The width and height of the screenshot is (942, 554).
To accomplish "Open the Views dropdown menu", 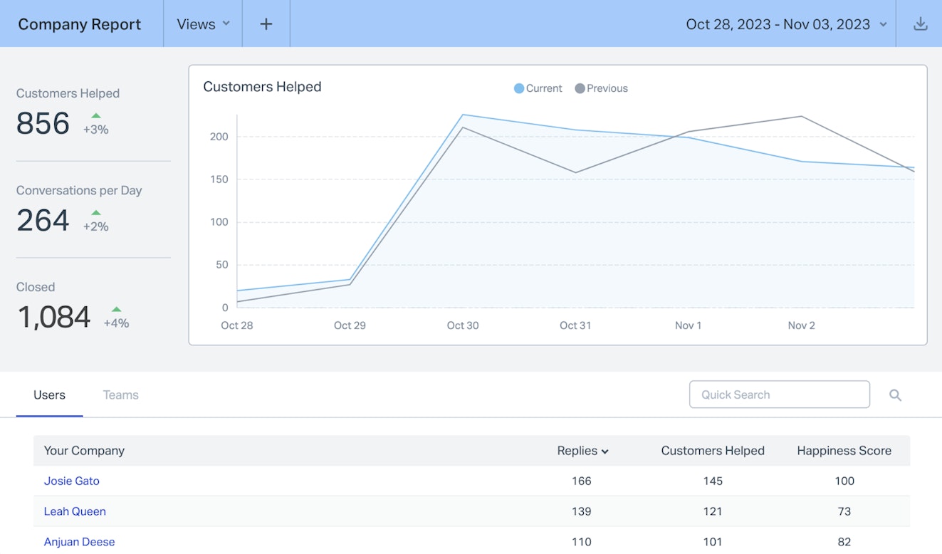I will [203, 24].
